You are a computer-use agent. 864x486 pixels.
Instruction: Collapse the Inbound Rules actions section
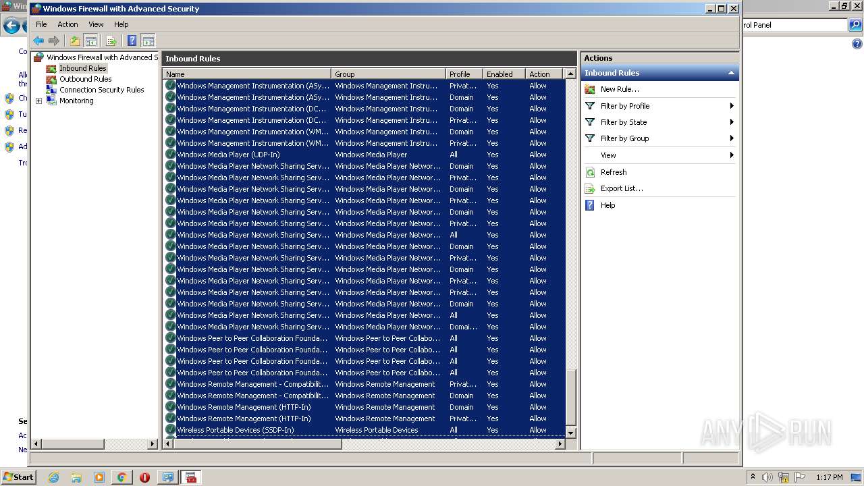pos(731,73)
